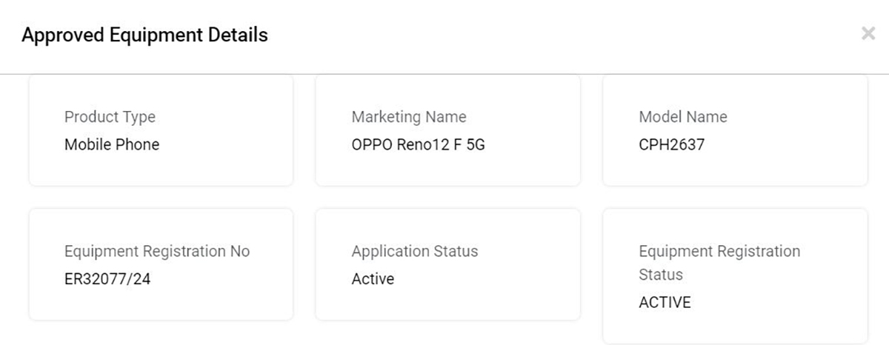Image resolution: width=889 pixels, height=345 pixels.
Task: Click the ACTIVE registration status value
Action: [x=665, y=302]
